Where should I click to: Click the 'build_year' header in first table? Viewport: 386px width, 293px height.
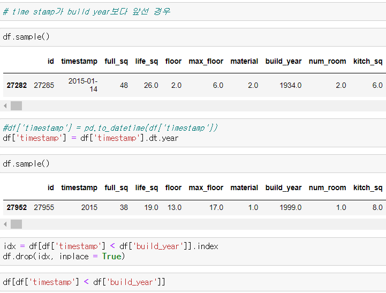[x=283, y=61]
